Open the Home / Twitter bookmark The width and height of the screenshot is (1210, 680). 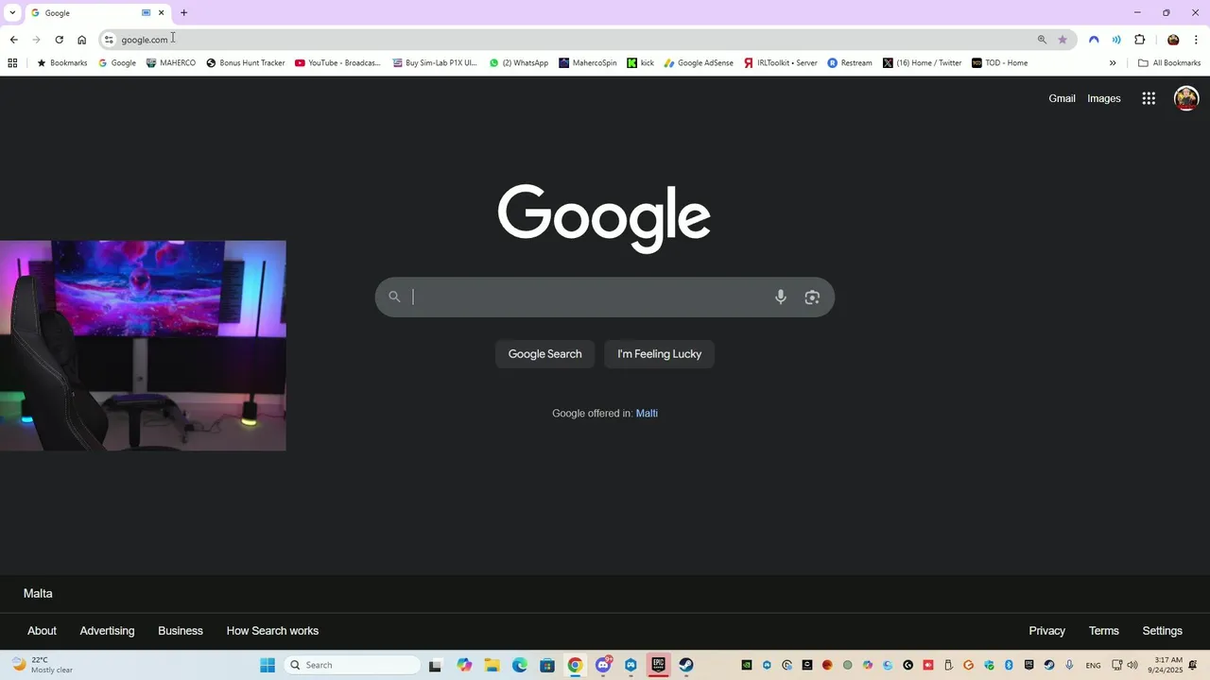pyautogui.click(x=923, y=63)
